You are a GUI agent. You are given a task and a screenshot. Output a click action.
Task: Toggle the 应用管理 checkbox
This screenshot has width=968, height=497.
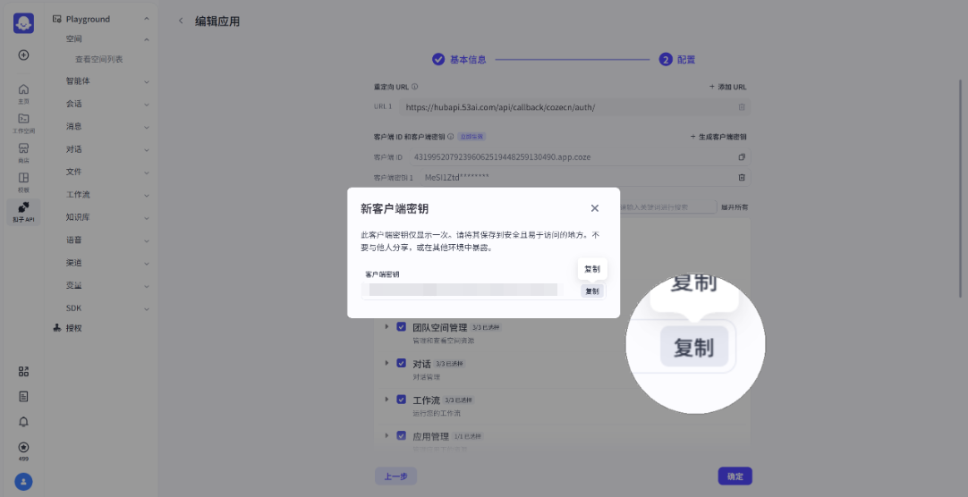click(x=402, y=435)
